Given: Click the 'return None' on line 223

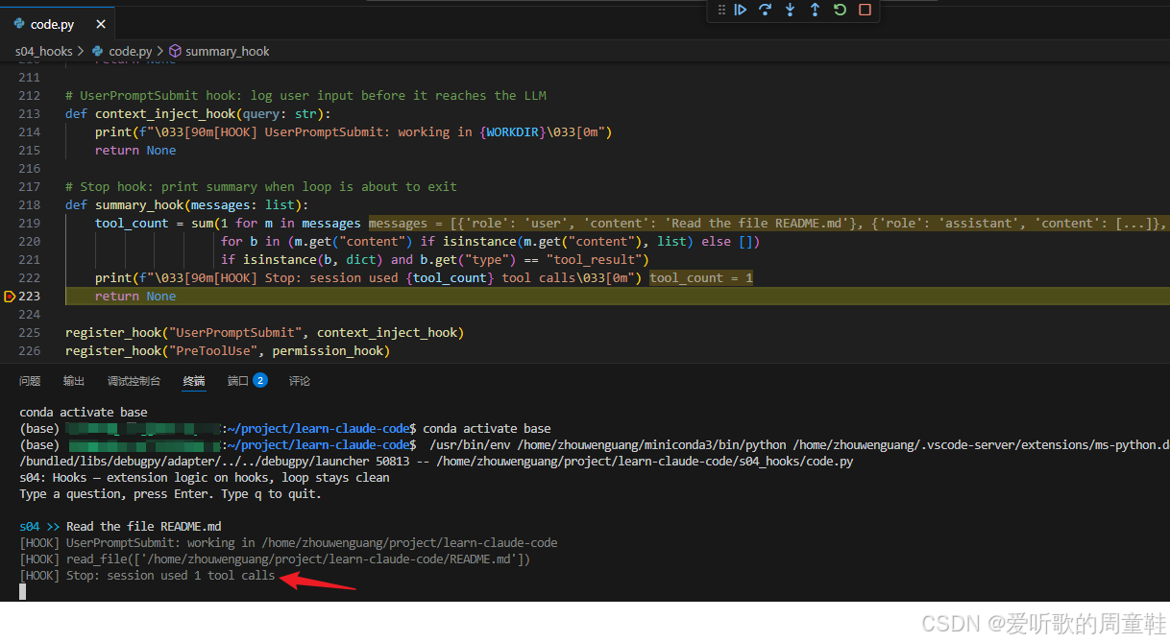Looking at the screenshot, I should click(x=135, y=297).
